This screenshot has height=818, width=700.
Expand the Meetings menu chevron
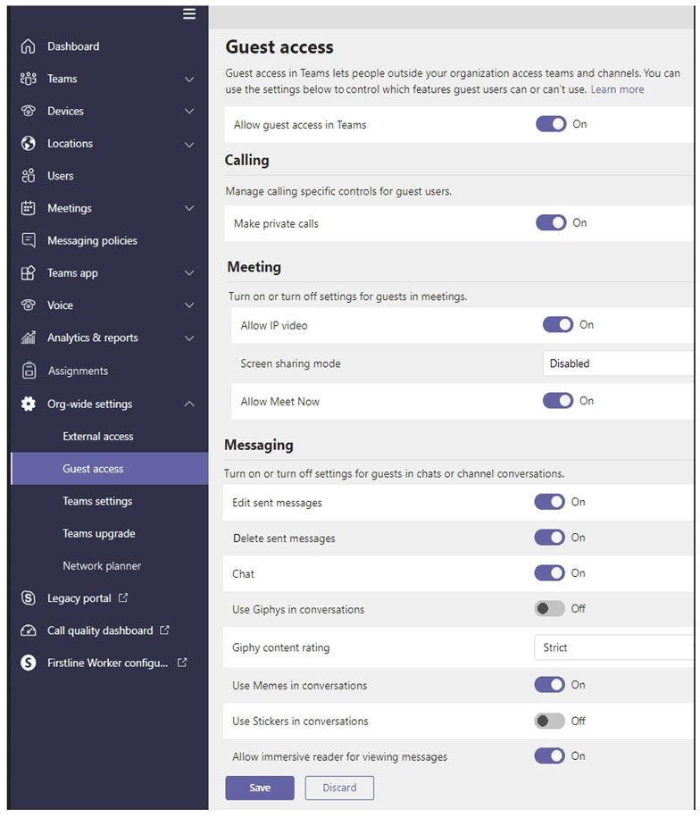coord(189,208)
